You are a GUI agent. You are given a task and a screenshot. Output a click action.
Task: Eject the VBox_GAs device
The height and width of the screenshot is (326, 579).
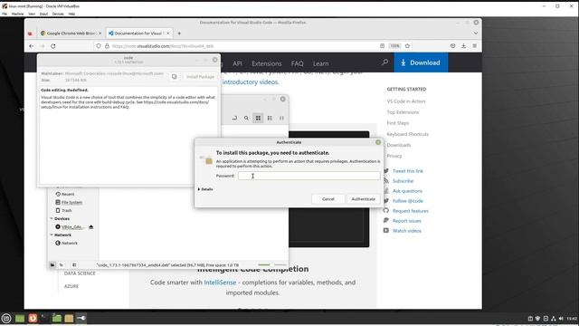(90, 226)
